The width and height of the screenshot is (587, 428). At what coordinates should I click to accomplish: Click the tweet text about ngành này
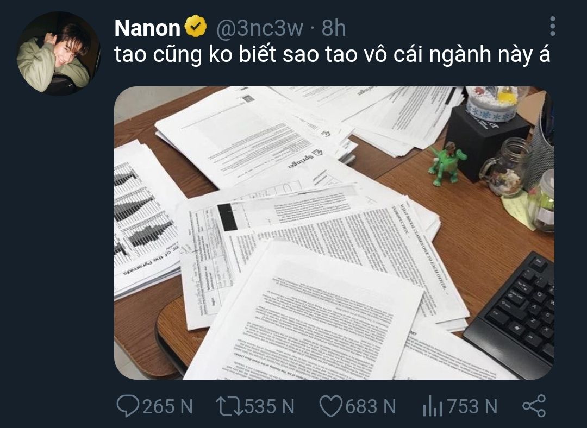pos(332,55)
